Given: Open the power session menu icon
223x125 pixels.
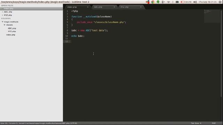Looking at the screenshot, I should (220, 2).
